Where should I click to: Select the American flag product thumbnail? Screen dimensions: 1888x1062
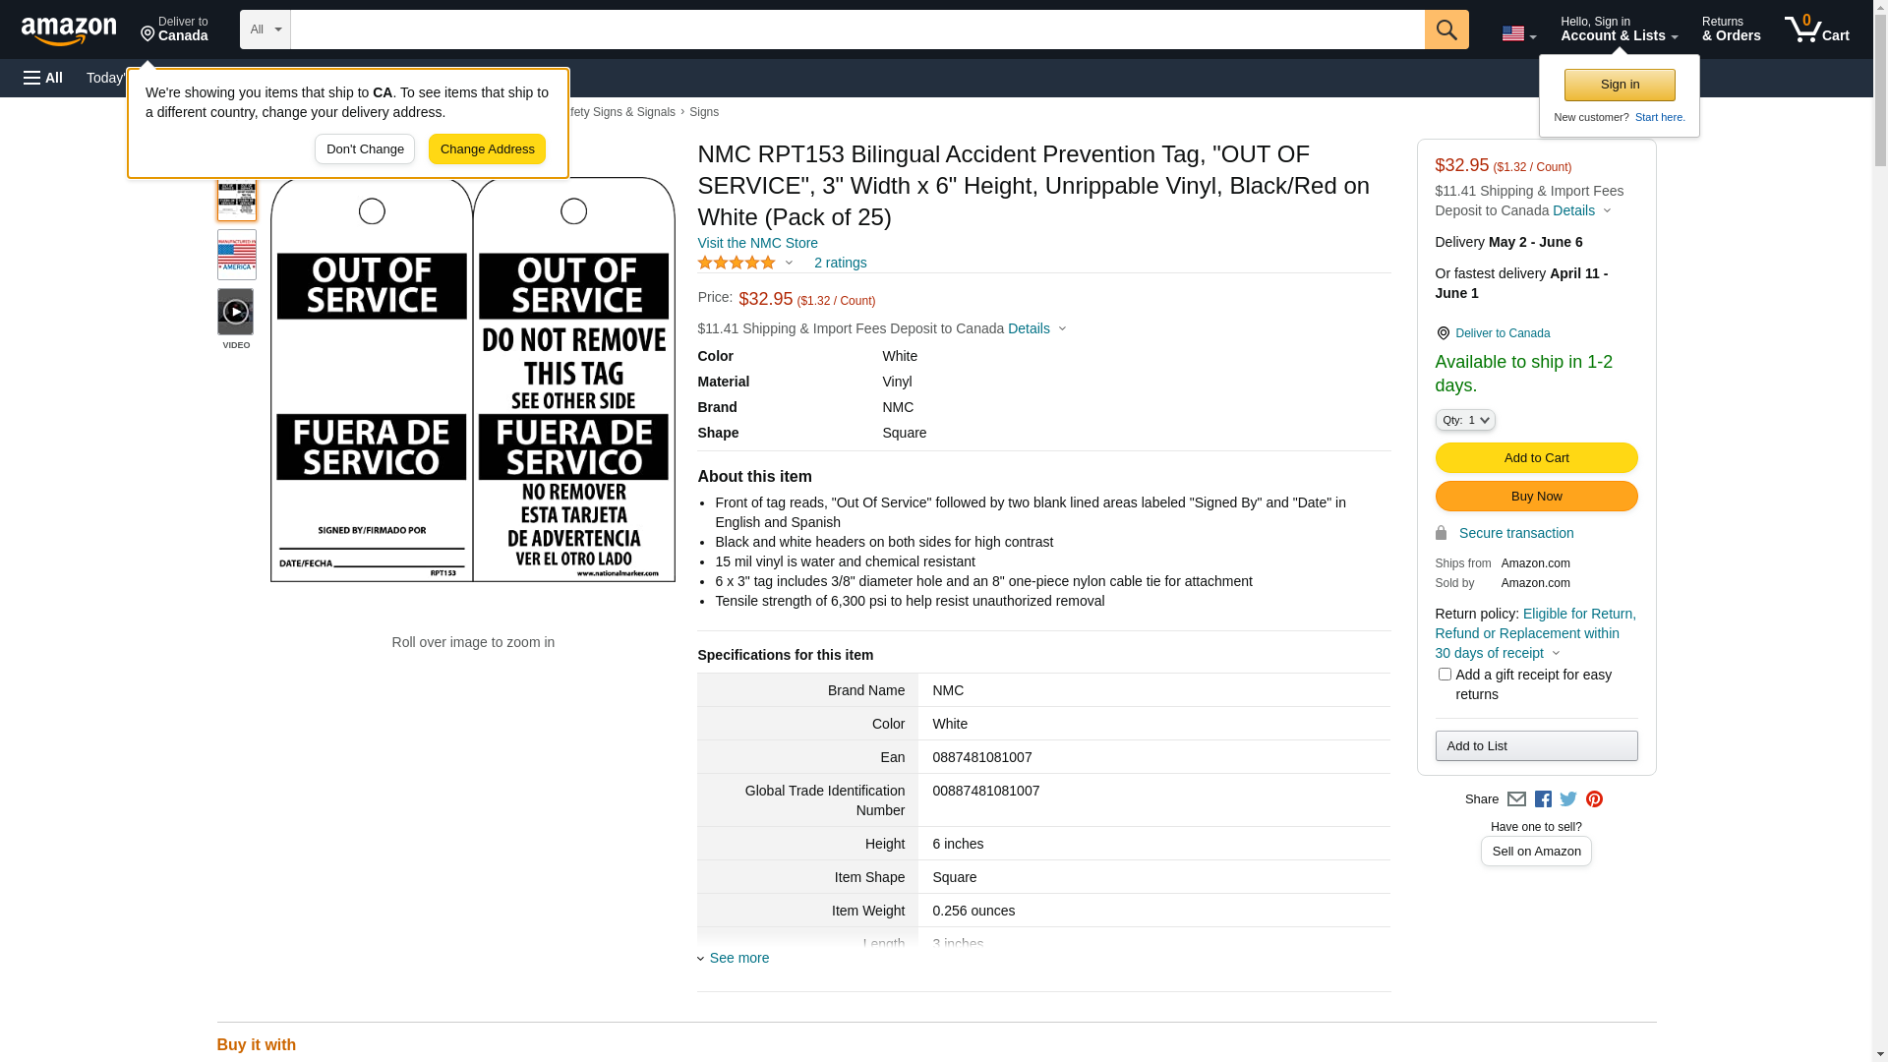(x=236, y=255)
